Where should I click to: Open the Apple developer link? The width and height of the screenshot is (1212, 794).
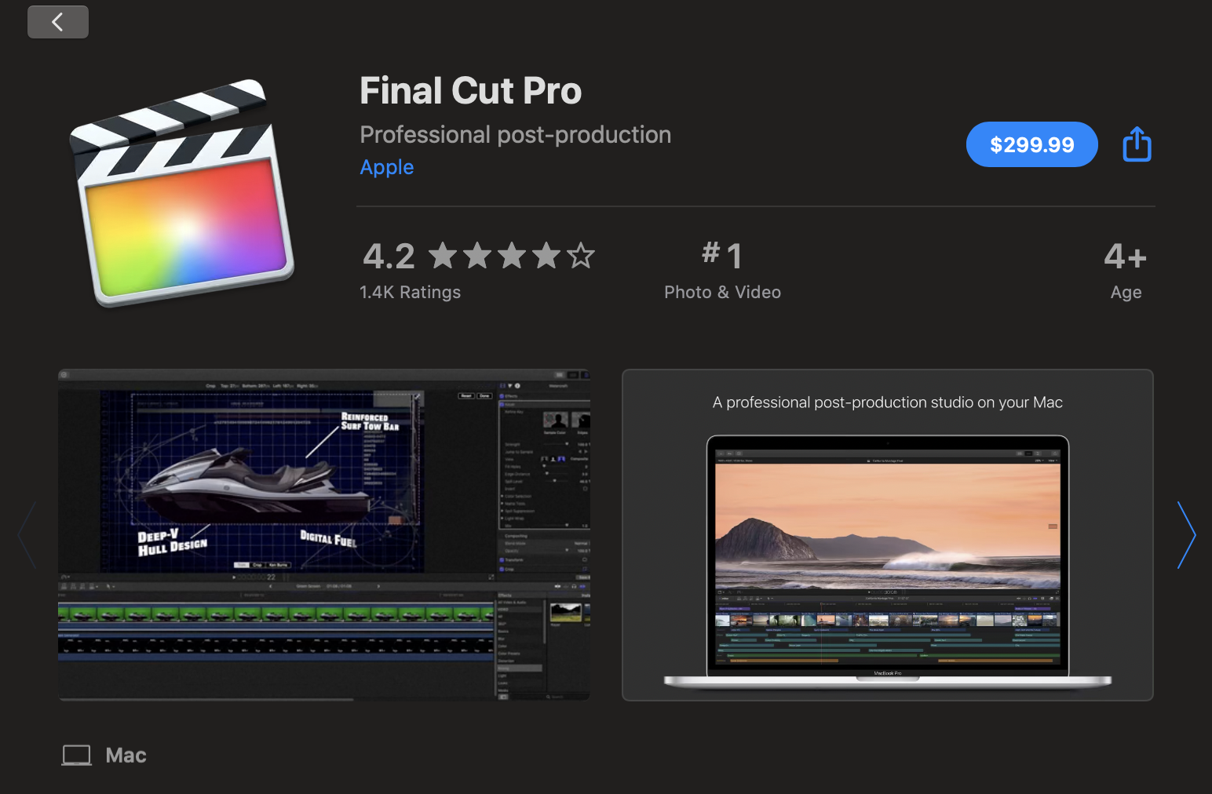(x=387, y=167)
